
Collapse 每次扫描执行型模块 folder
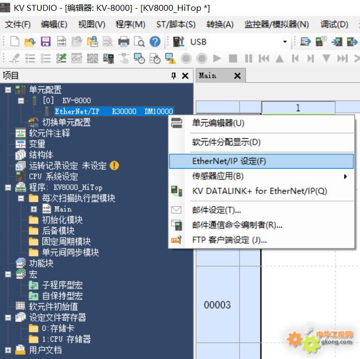point(21,198)
